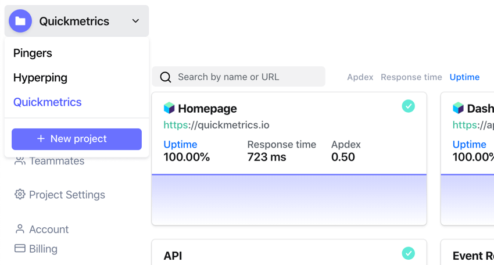
Task: Click the purple folder project icon
Action: (20, 21)
